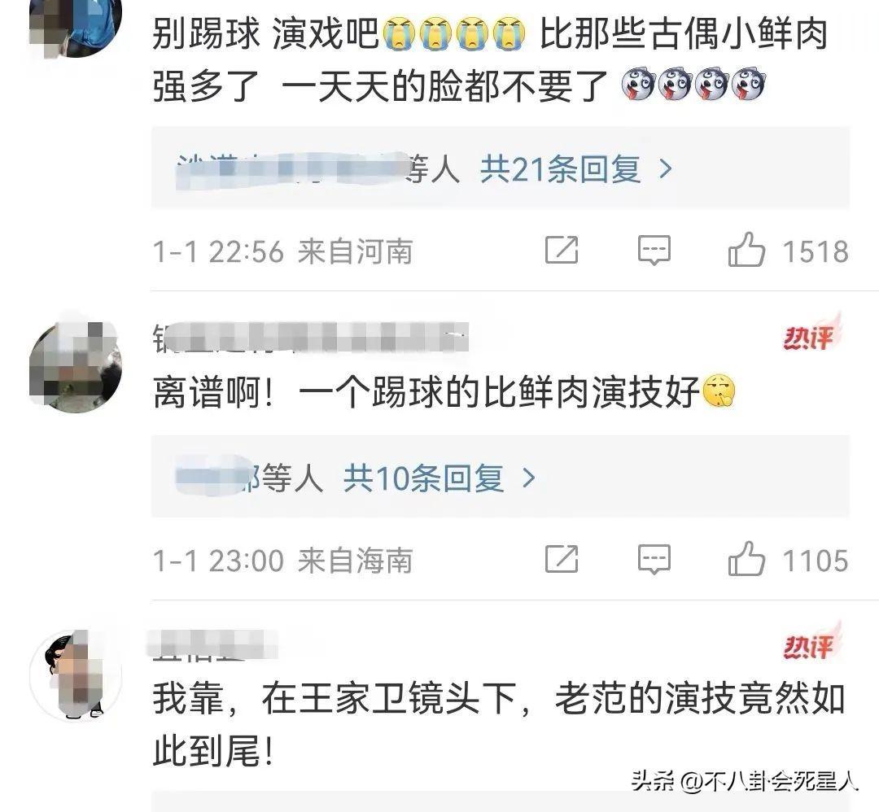Reply to the comment from 河南

pyautogui.click(x=654, y=250)
